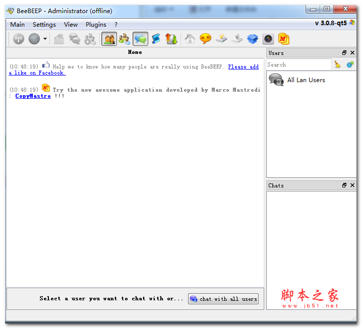Click the blue scroll log icon

156,38
